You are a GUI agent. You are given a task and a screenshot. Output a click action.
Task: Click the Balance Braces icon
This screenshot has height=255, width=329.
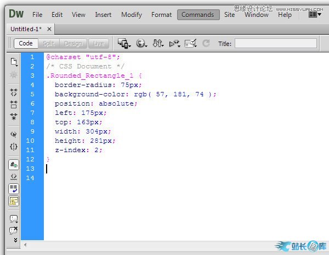point(14,147)
